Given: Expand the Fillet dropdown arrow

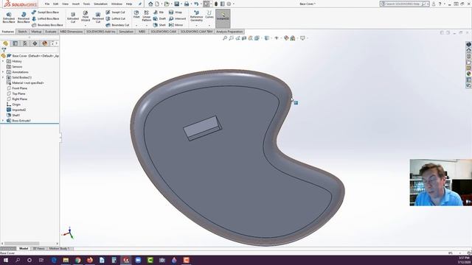Looking at the screenshot, I should 136,25.
